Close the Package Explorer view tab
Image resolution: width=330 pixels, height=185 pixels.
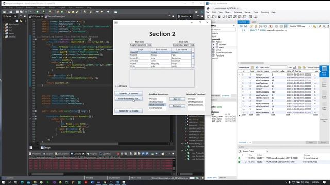pos(15,16)
